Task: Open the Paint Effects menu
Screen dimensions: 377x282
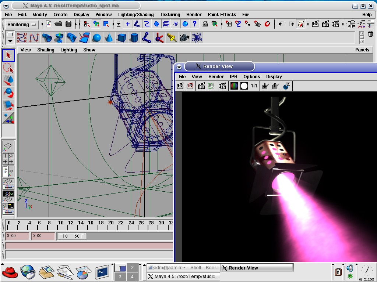Action: 222,15
